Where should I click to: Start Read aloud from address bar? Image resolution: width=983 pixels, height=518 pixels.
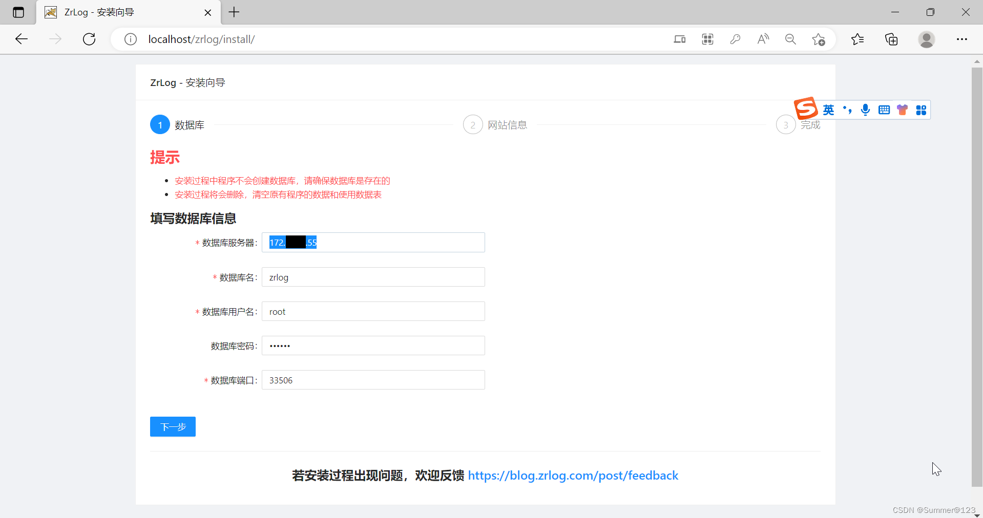coord(763,39)
